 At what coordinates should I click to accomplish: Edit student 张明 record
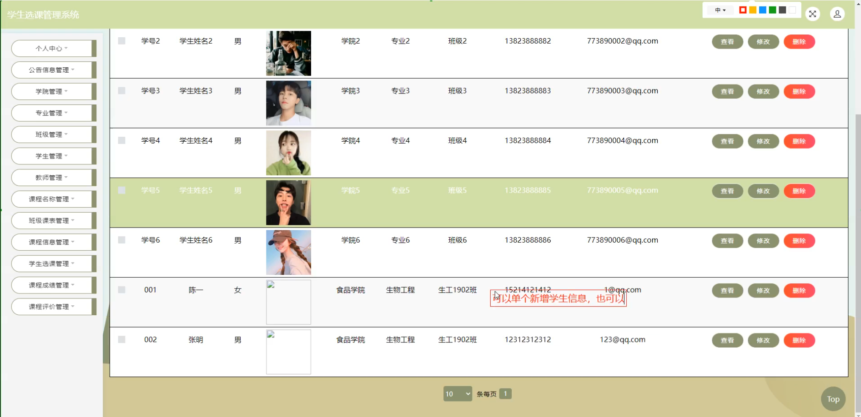click(763, 340)
